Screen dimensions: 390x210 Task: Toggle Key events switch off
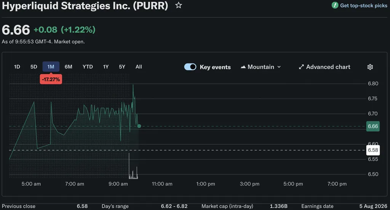click(x=190, y=67)
